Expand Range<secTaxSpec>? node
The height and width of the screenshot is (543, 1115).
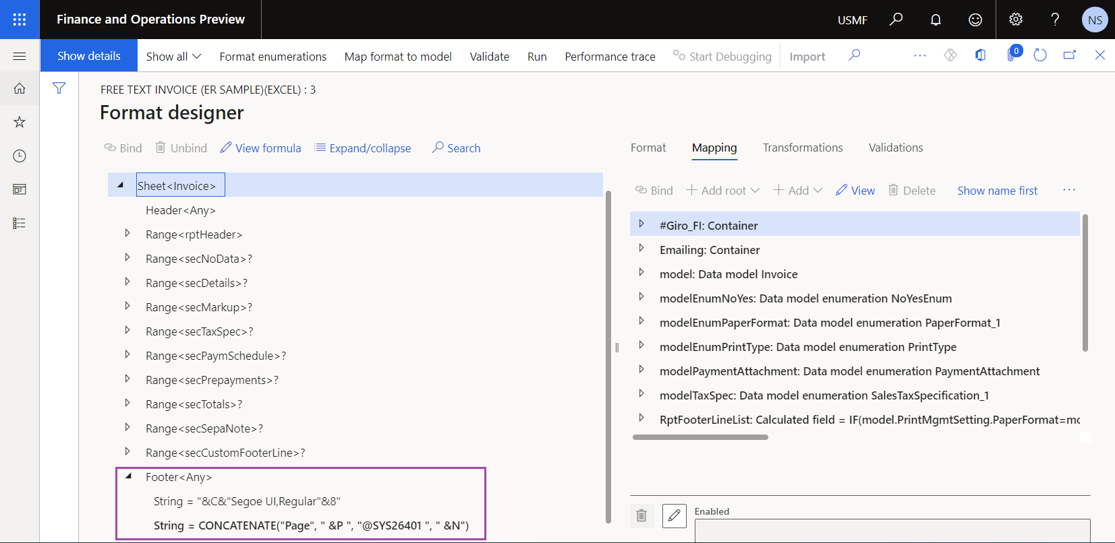click(127, 331)
